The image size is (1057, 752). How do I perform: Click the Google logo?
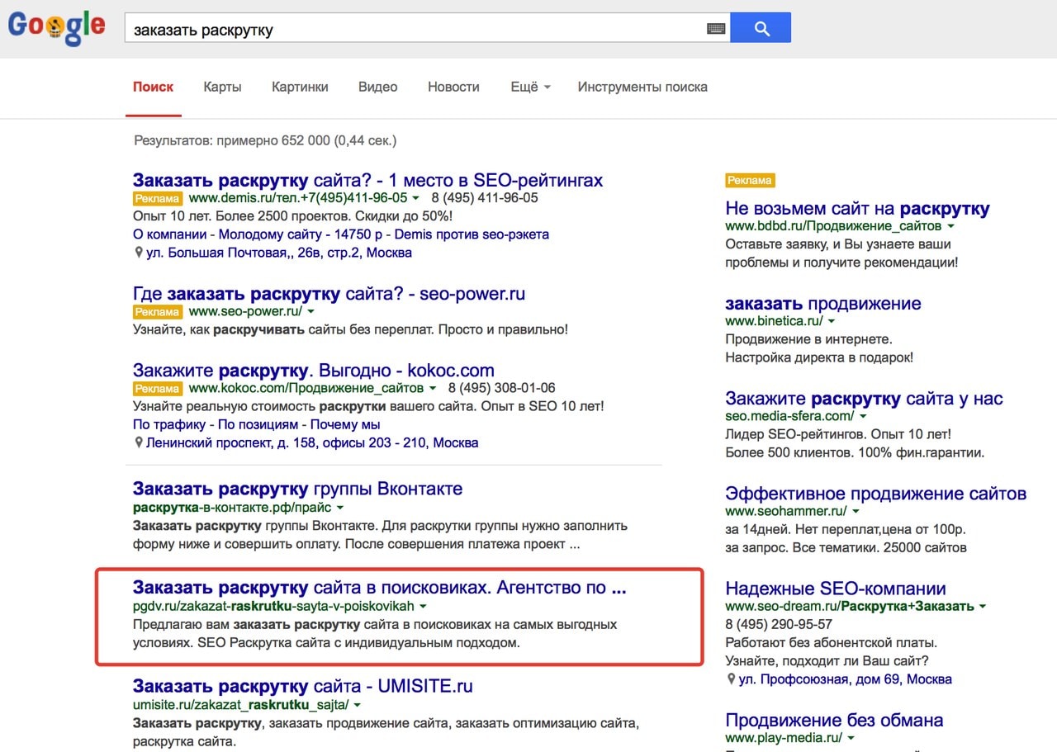57,28
